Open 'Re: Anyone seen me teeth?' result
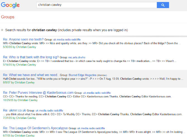The image size is (187, 137). pyautogui.click(x=23, y=40)
